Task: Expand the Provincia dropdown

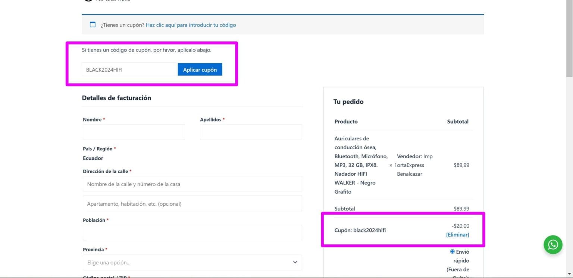Action: tap(192, 262)
